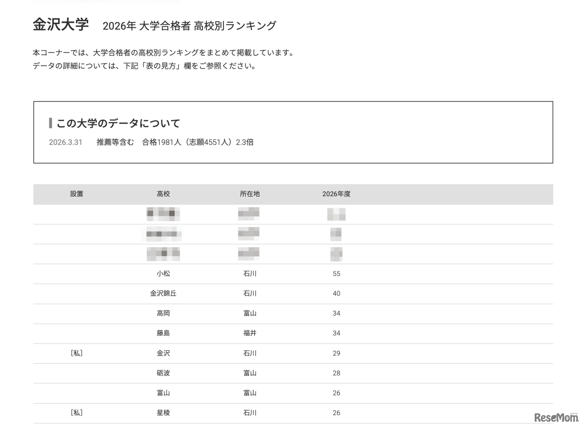Click the 2026年 大学合格者 高校別ランキング subtitle
Image resolution: width=585 pixels, height=428 pixels.
[x=189, y=26]
